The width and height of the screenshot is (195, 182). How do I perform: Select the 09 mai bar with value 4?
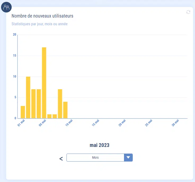(65, 110)
